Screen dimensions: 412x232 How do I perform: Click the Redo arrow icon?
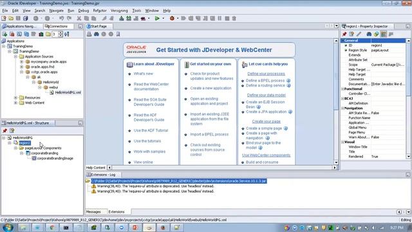[x=69, y=19]
